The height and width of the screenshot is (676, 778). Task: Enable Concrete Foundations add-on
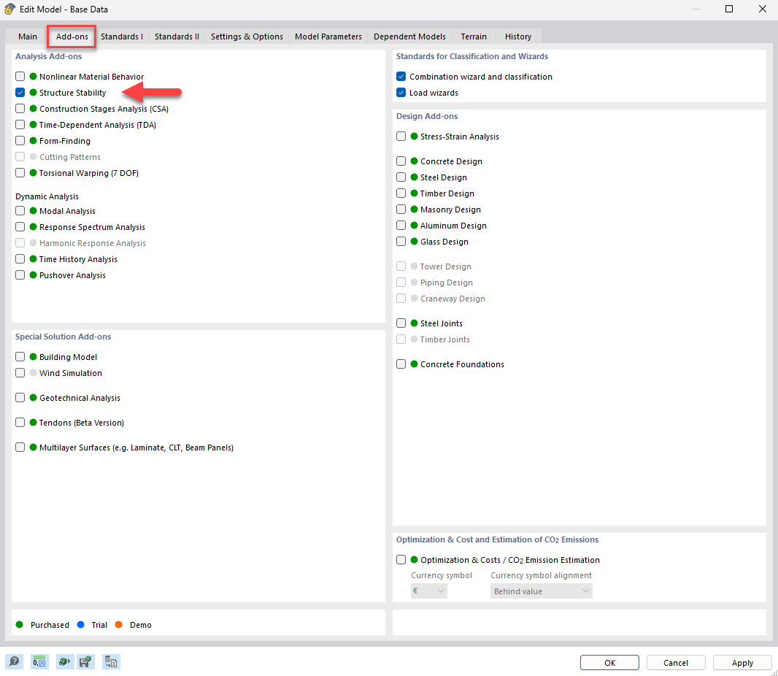[x=401, y=364]
